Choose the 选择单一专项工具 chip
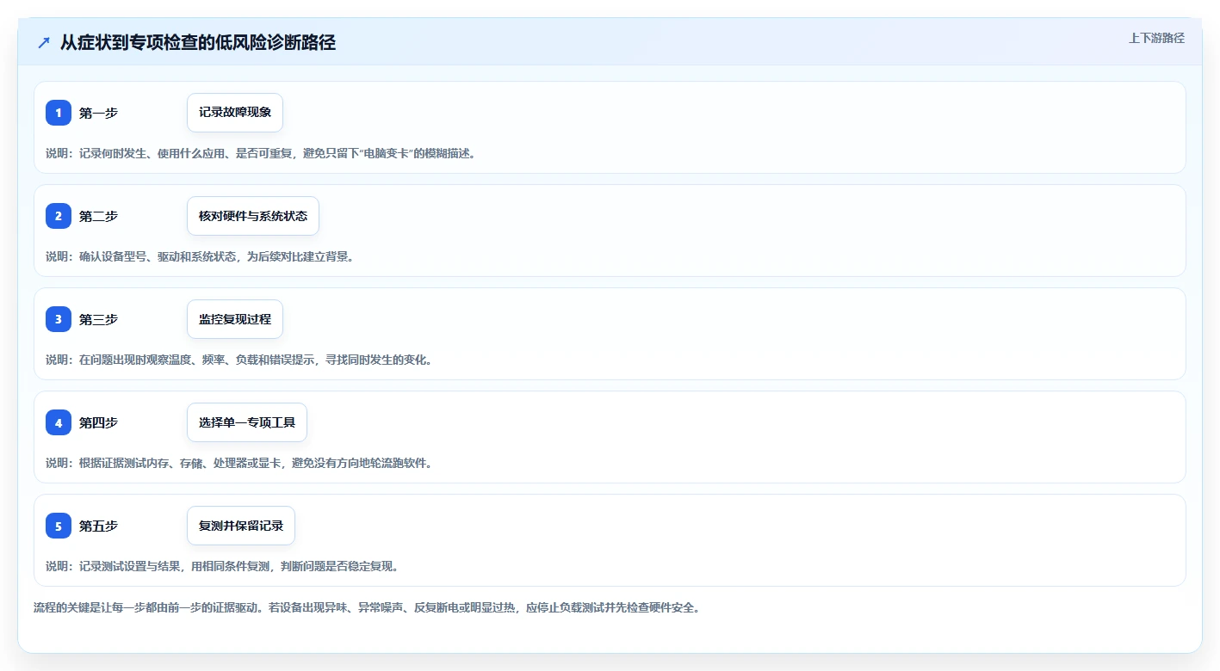The width and height of the screenshot is (1220, 671). tap(247, 422)
